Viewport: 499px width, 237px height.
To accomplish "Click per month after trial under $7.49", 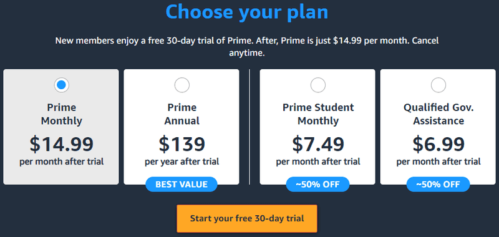I will 318,162.
